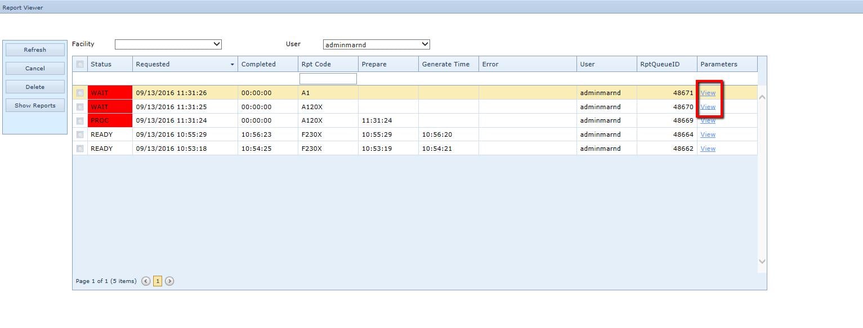Select the Prepare column value 11:31:24

(x=377, y=120)
